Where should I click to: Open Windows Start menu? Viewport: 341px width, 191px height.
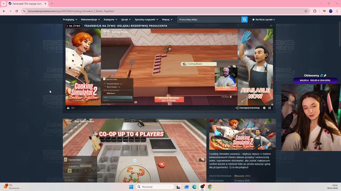pos(131,187)
